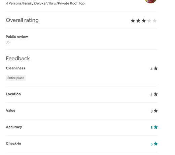175x155 pixels.
Task: Click the first overall rating star
Action: tap(133, 21)
